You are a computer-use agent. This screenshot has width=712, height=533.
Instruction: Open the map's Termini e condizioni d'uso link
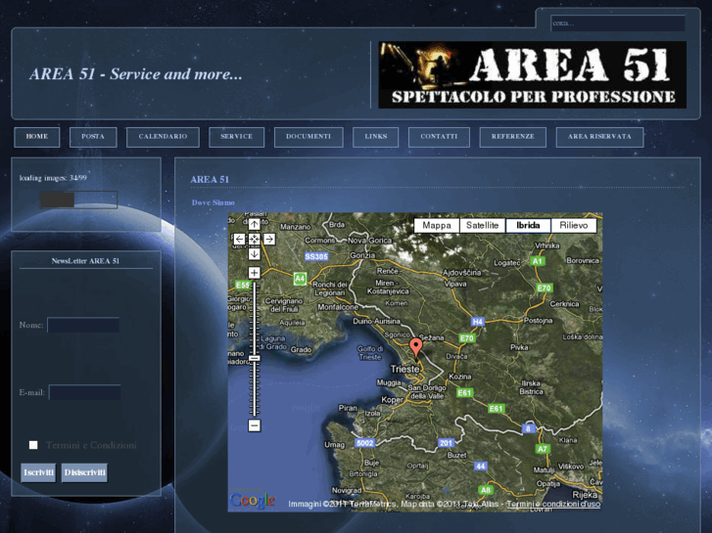553,504
